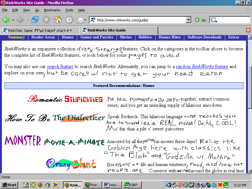Follow the 'search feature' hyperlink
Viewport: 252px width, 189px height.
click(x=60, y=66)
